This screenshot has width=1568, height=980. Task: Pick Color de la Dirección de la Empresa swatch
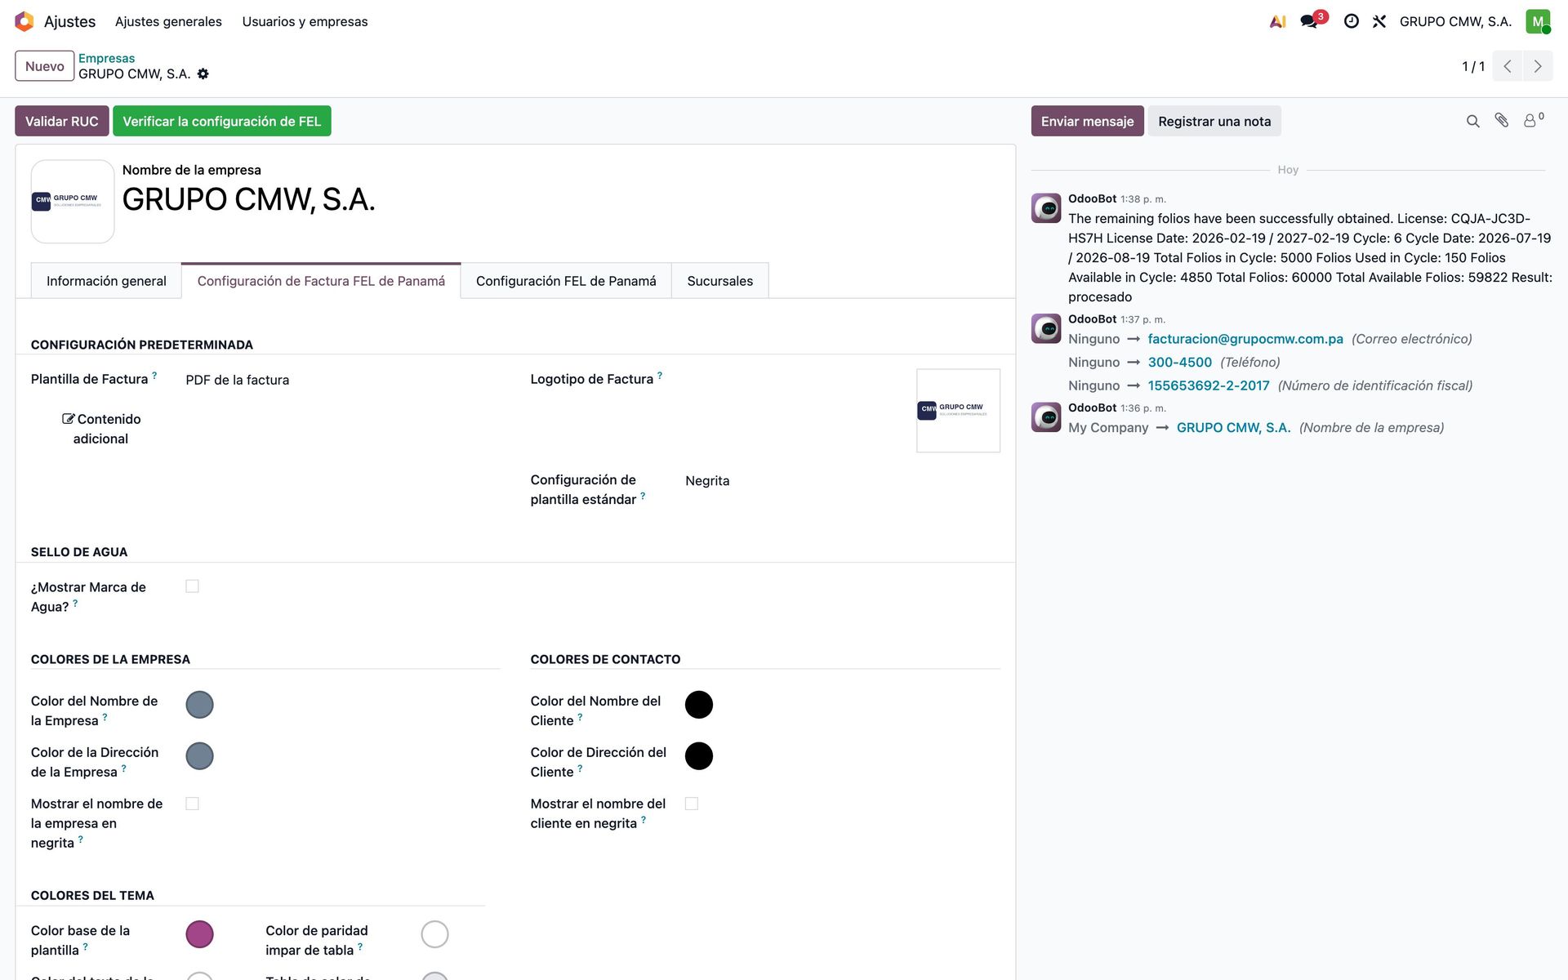(199, 756)
